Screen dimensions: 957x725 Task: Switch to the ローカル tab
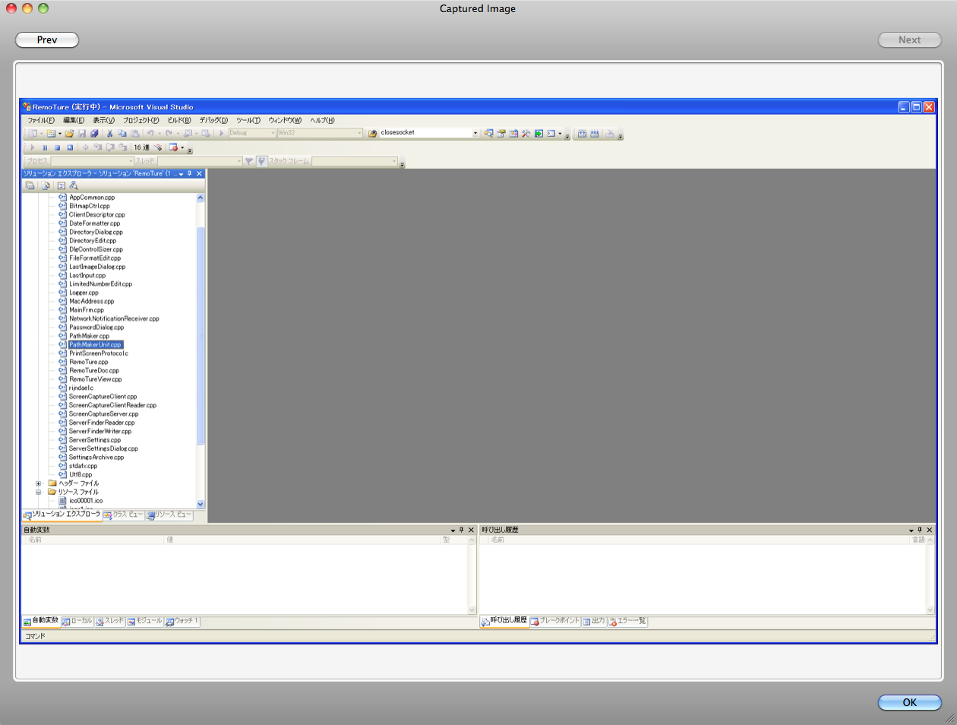click(77, 621)
